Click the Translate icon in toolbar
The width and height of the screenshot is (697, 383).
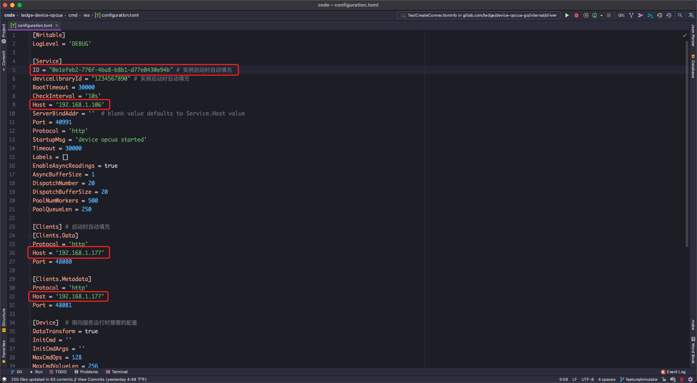point(691,15)
